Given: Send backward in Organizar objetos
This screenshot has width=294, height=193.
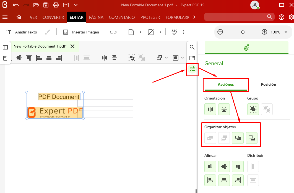Looking at the screenshot, I should (238, 138).
